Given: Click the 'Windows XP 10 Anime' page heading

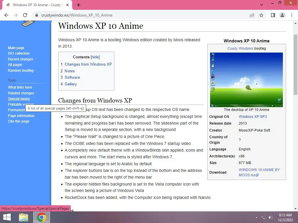Looking at the screenshot, I should 101,26.
